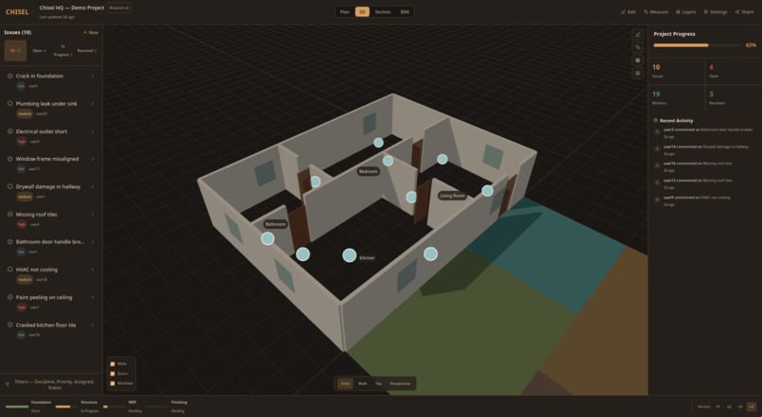Switch camera to Top view
762x417 pixels.
coord(378,384)
